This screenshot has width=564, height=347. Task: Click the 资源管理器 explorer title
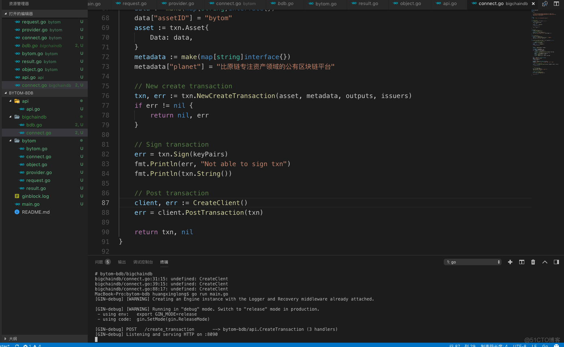19,4
